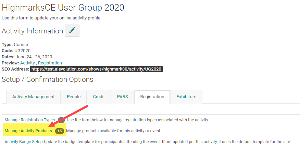Switch to the Exhibitors tab
300x151 pixels.
[x=186, y=97]
